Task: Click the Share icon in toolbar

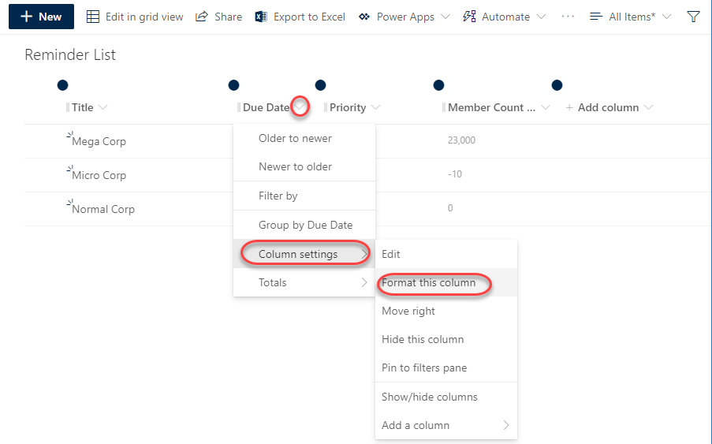Action: [202, 17]
